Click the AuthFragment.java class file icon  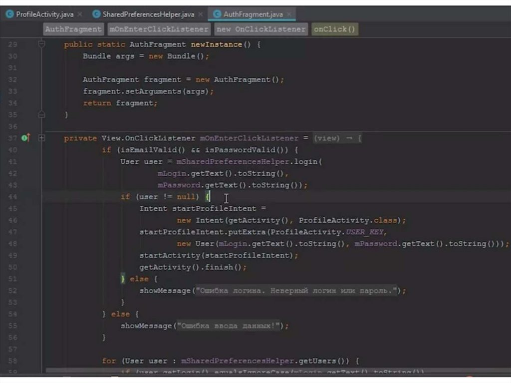tap(217, 14)
